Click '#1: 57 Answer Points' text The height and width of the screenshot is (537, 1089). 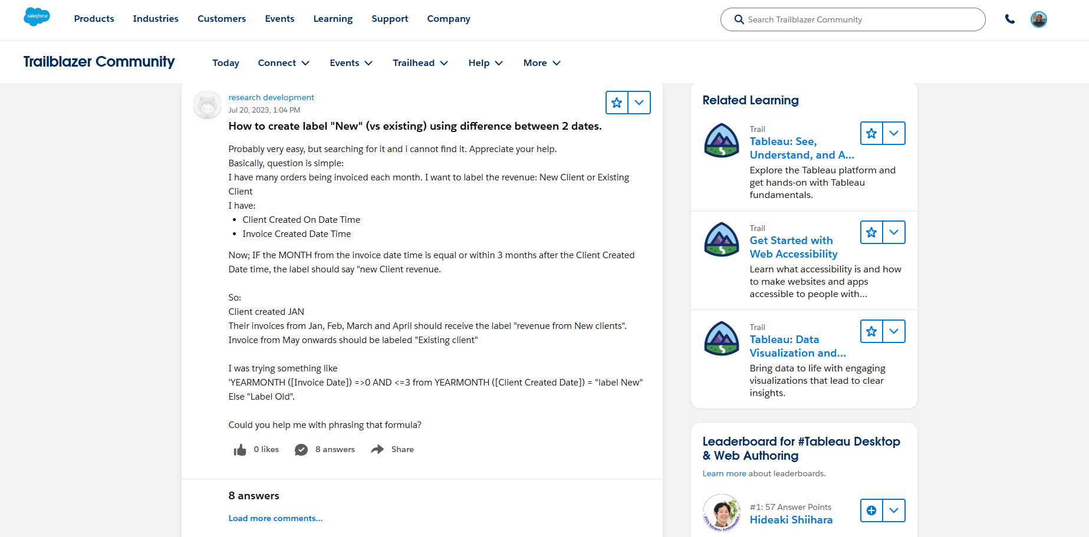[x=790, y=508]
